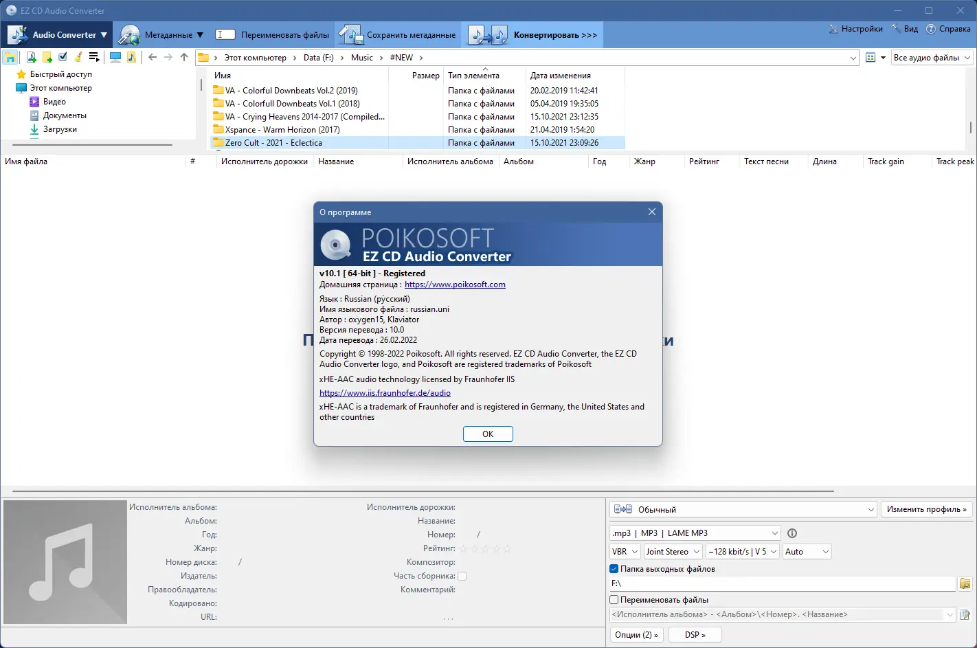The image size is (977, 648).
Task: Click the broom cleanup toolbar icon
Action: point(78,57)
